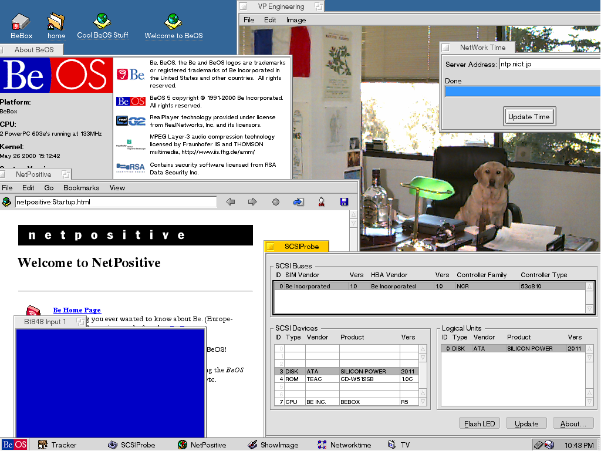Open the Edit menu in NetPositive
This screenshot has height=451, width=601.
click(x=28, y=188)
